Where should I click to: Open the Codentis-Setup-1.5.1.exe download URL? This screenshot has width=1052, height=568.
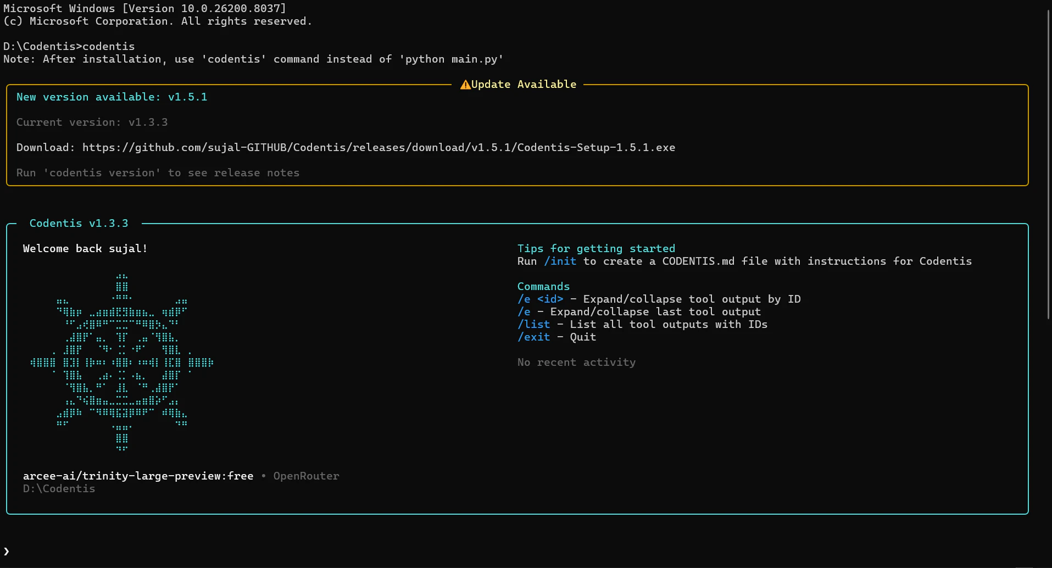coord(378,147)
